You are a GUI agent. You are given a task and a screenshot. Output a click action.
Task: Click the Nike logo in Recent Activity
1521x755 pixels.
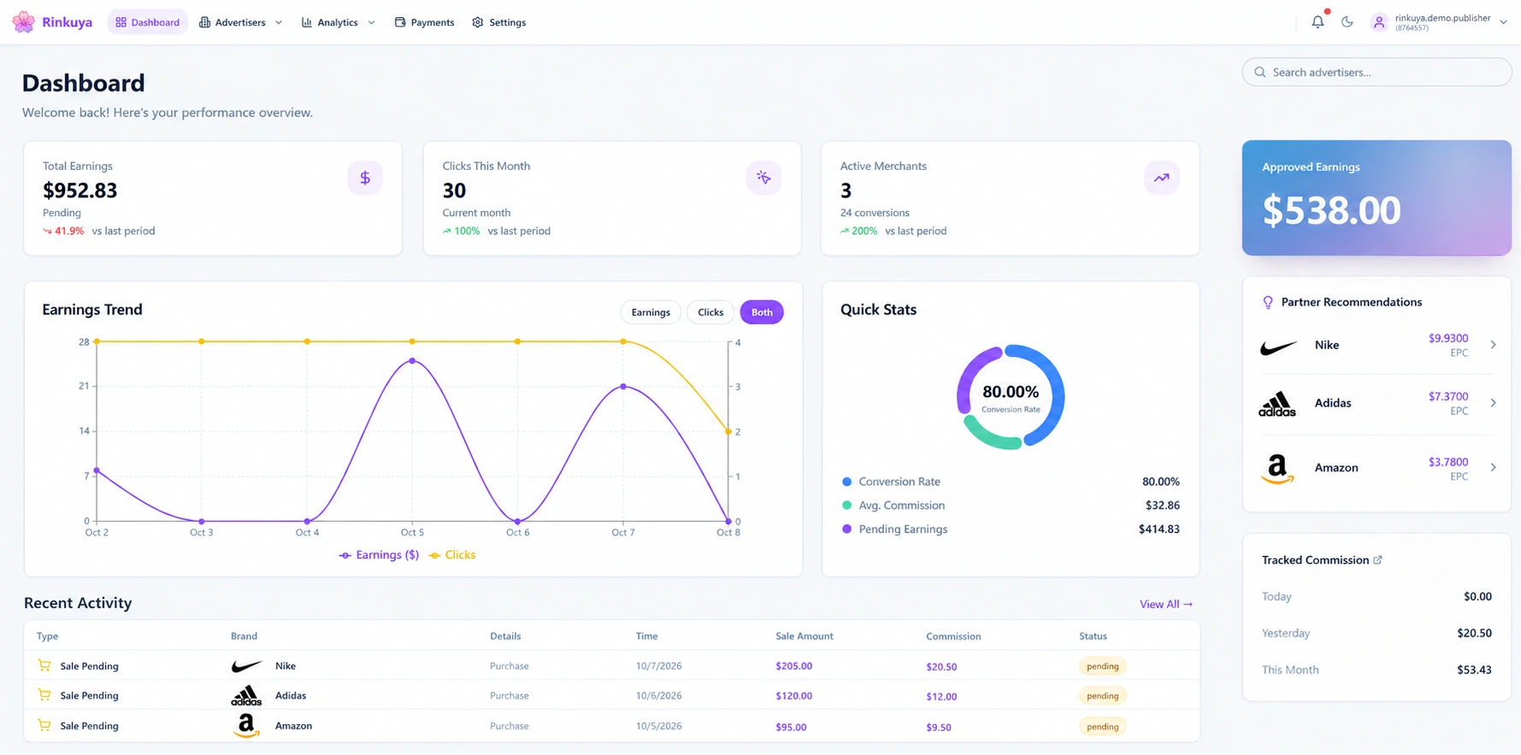click(x=246, y=666)
